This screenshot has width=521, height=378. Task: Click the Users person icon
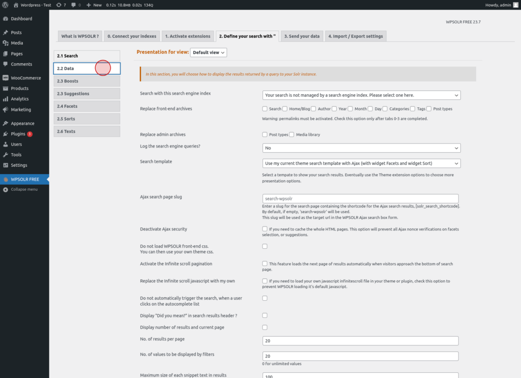point(6,144)
